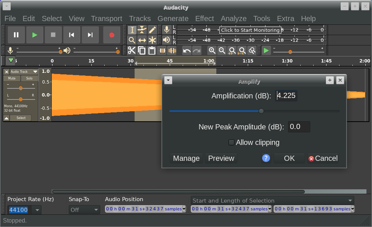Click the Undo icon
This screenshot has height=227, width=372.
[x=187, y=51]
